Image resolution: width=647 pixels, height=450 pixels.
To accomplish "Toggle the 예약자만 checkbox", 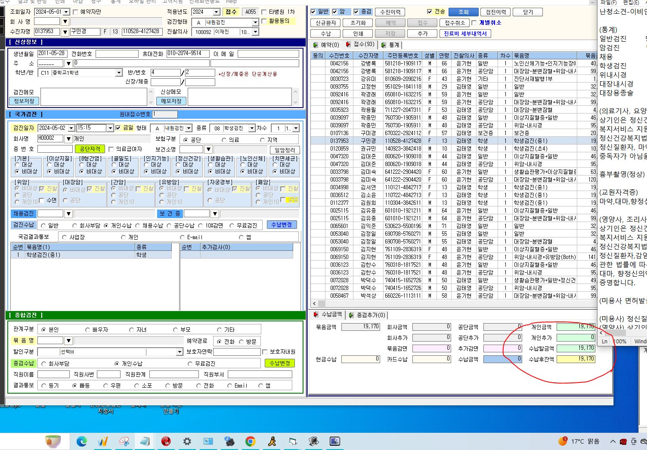I will point(75,12).
